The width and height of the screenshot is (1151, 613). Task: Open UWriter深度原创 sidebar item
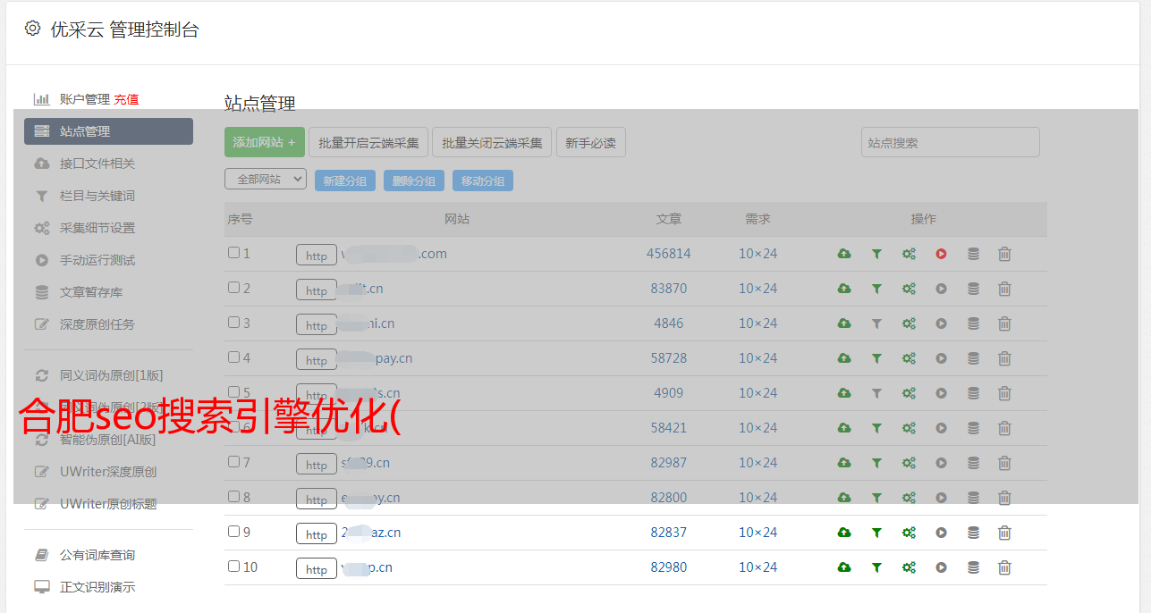click(x=108, y=472)
